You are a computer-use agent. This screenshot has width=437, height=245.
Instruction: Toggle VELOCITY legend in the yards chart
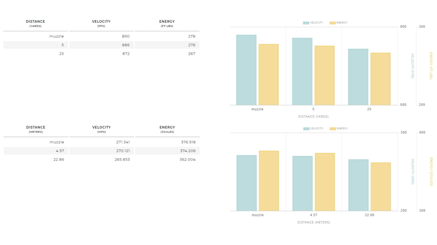pos(313,23)
